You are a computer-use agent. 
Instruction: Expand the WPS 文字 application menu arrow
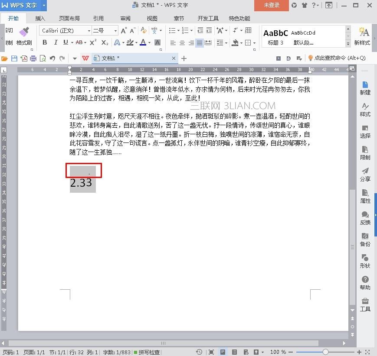click(x=44, y=5)
